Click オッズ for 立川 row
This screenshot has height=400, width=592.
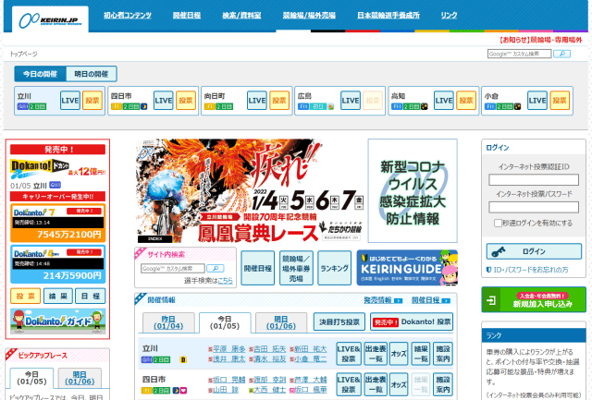point(399,354)
